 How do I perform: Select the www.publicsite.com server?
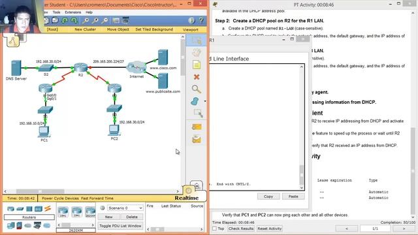[x=163, y=81]
